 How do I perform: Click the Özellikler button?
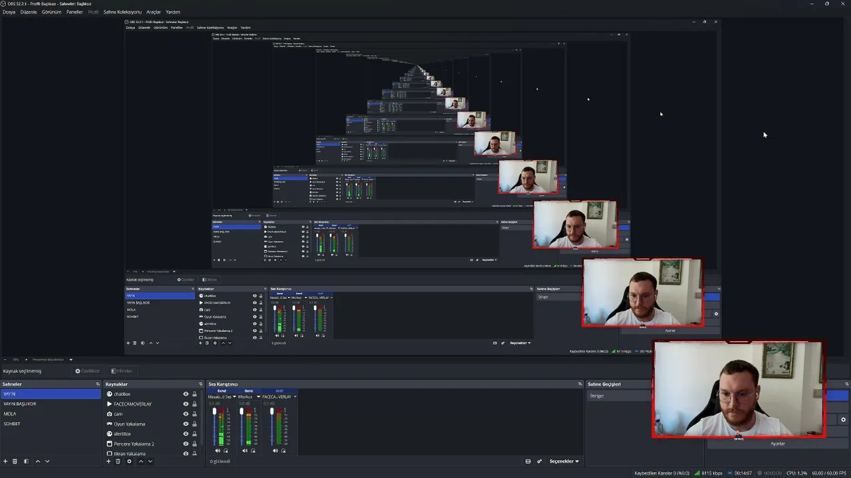[x=88, y=371]
